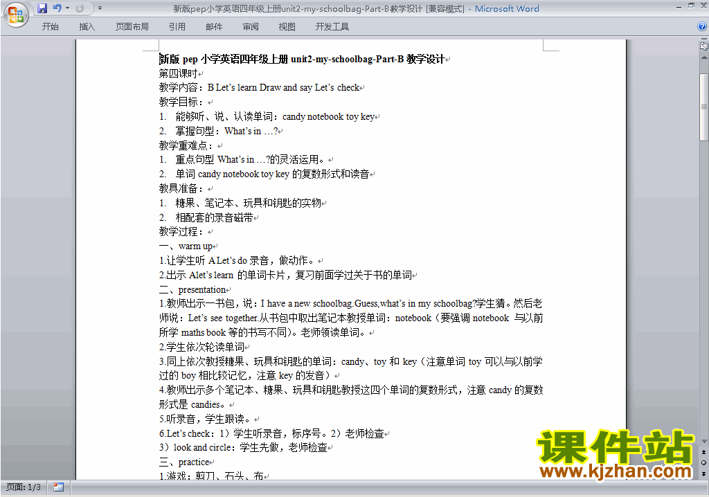Click the line 三、practice
Image resolution: width=709 pixels, height=497 pixels.
point(184,462)
